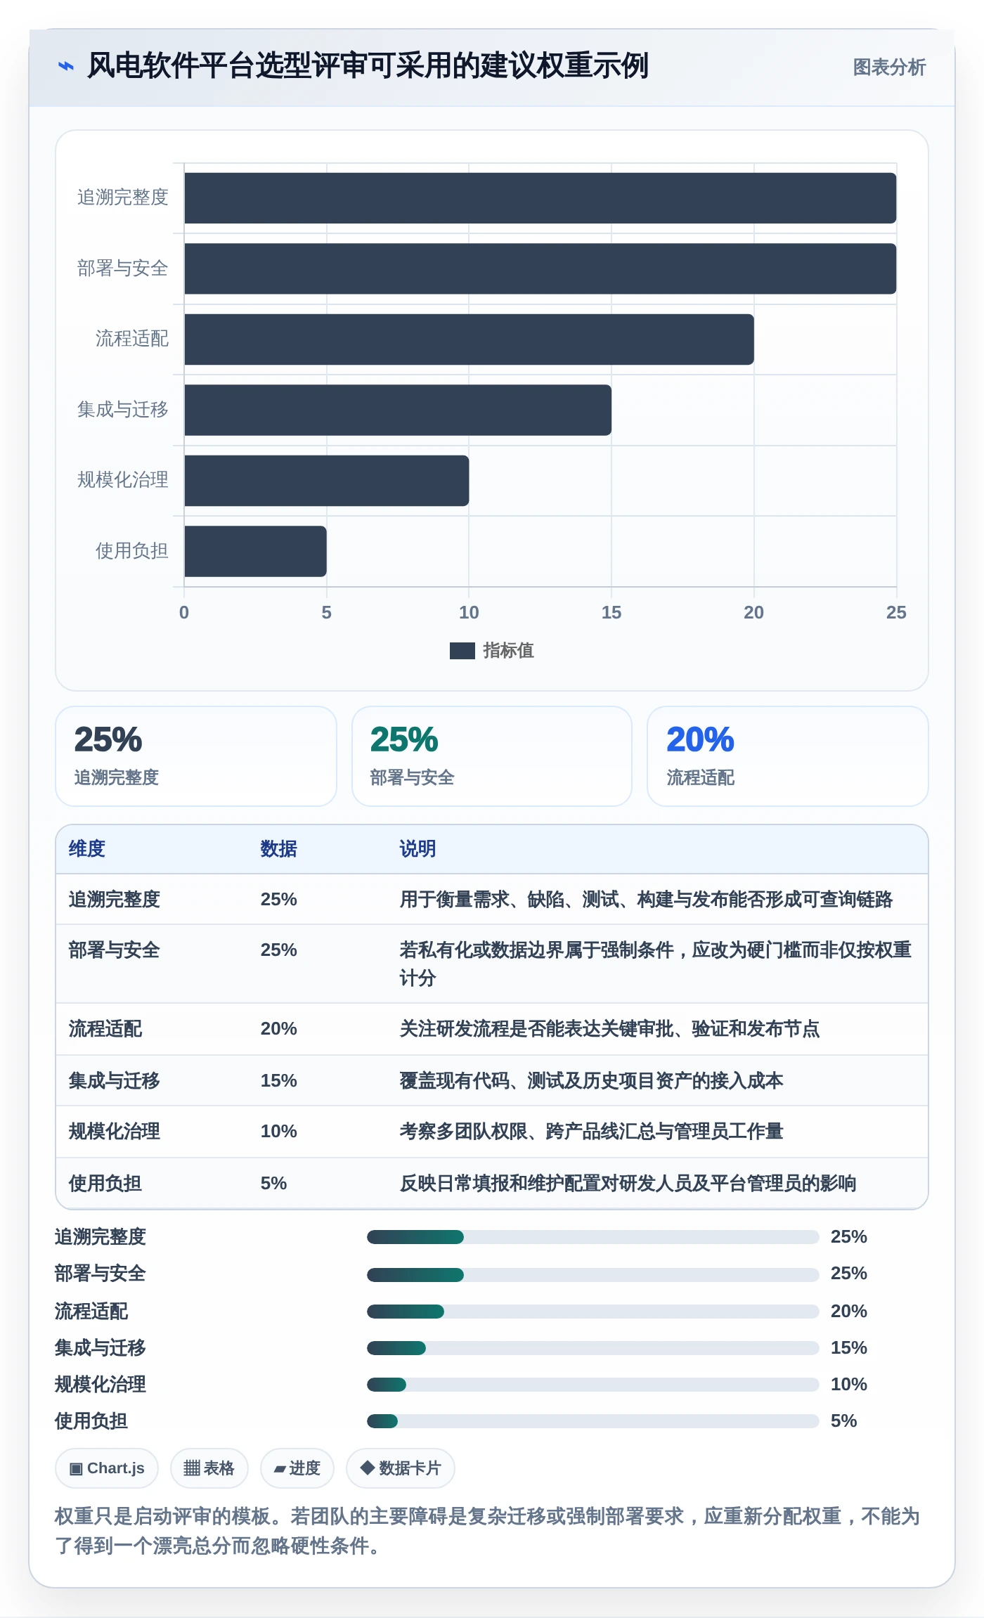The image size is (984, 1618).
Task: Click the 流程适配 chart axis label
Action: [x=132, y=339]
